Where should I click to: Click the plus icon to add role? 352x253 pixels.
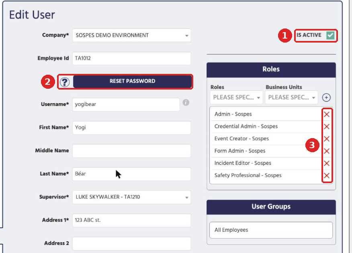click(x=326, y=98)
